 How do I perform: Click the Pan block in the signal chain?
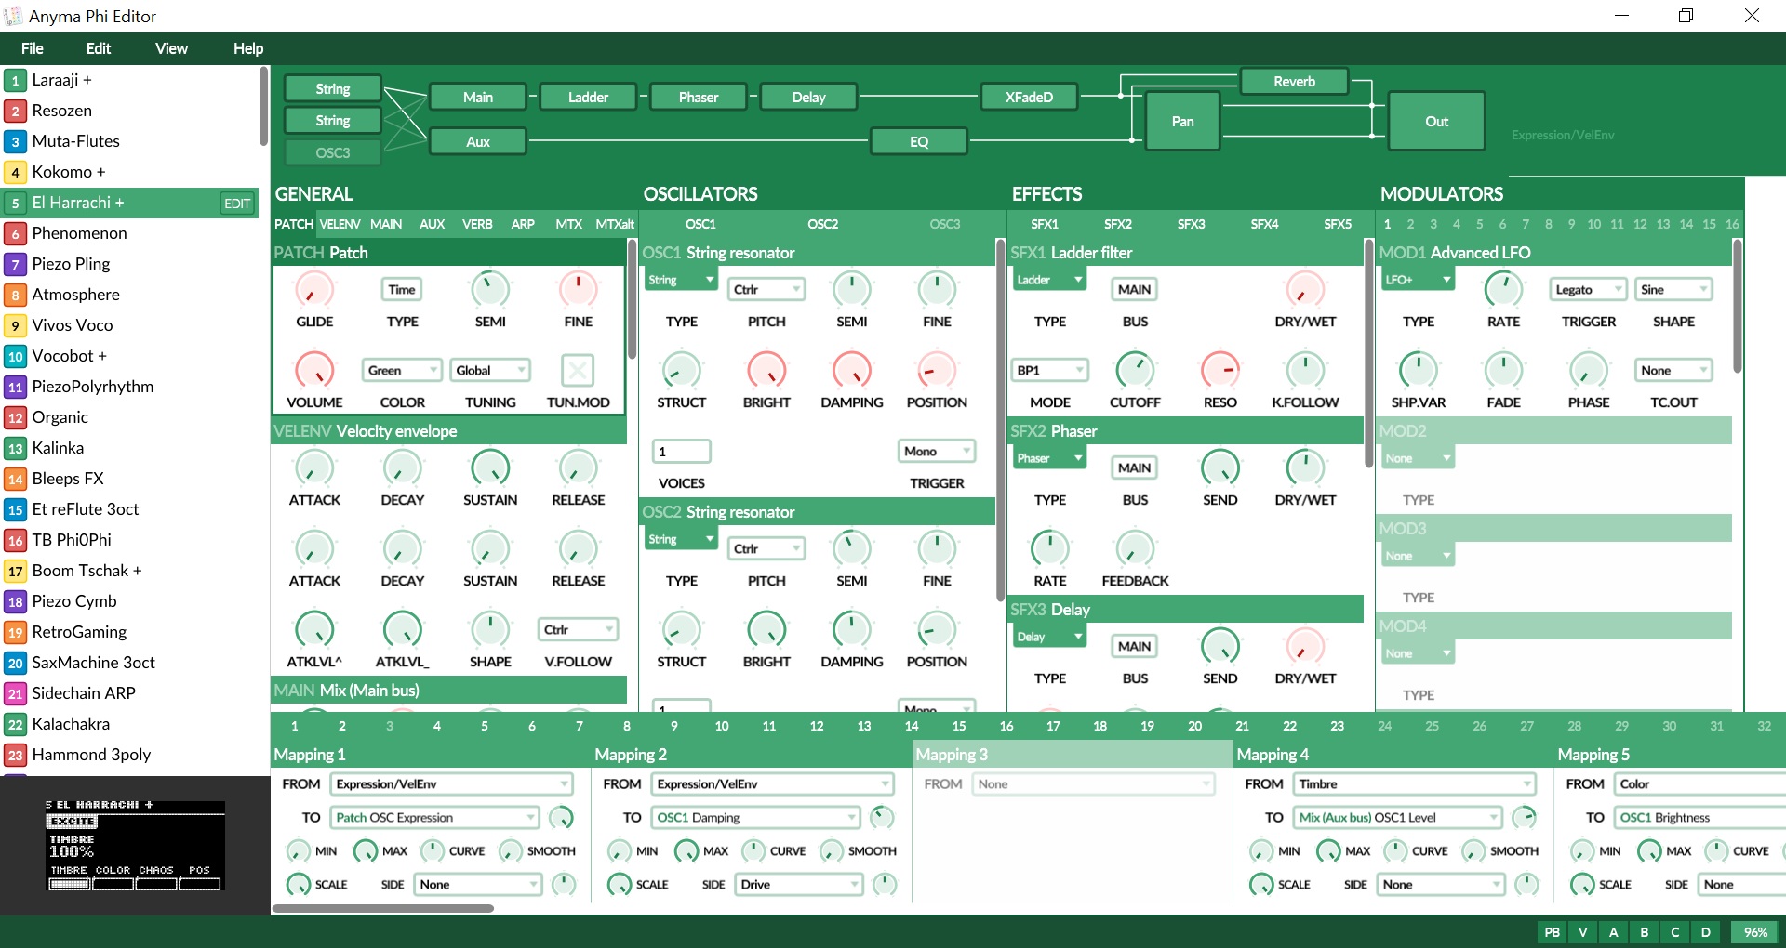(1182, 121)
